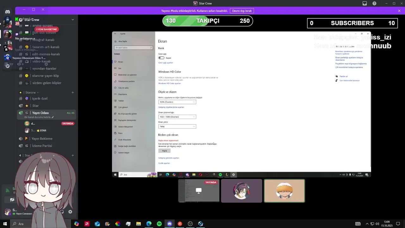Screen dimensions: 405x228
Task: Join the Yayın Bekleme voice channel
Action: click(42, 139)
